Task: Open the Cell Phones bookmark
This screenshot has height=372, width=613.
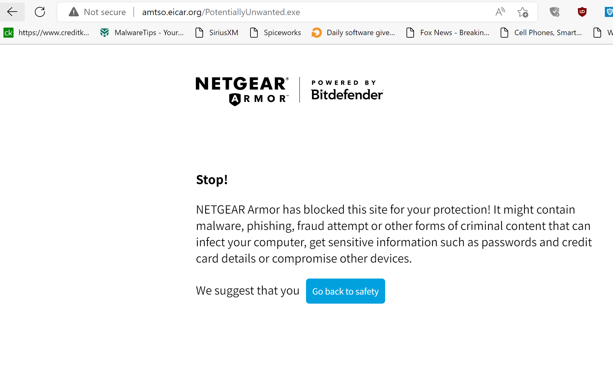Action: [541, 33]
